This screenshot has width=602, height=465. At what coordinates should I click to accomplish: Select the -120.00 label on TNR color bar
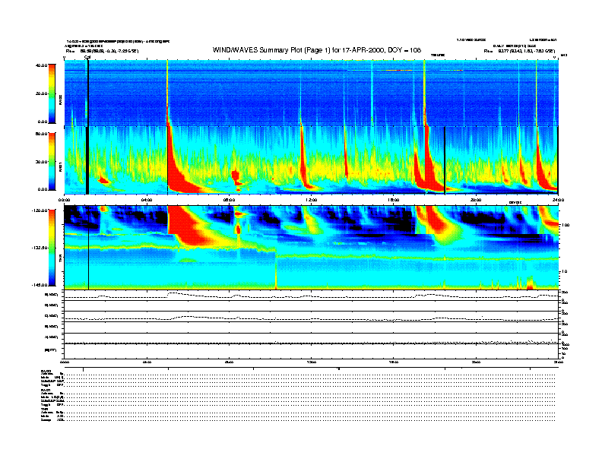[x=40, y=210]
